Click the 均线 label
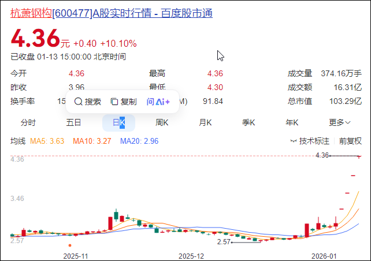This screenshot has height=261, width=371. [18, 141]
